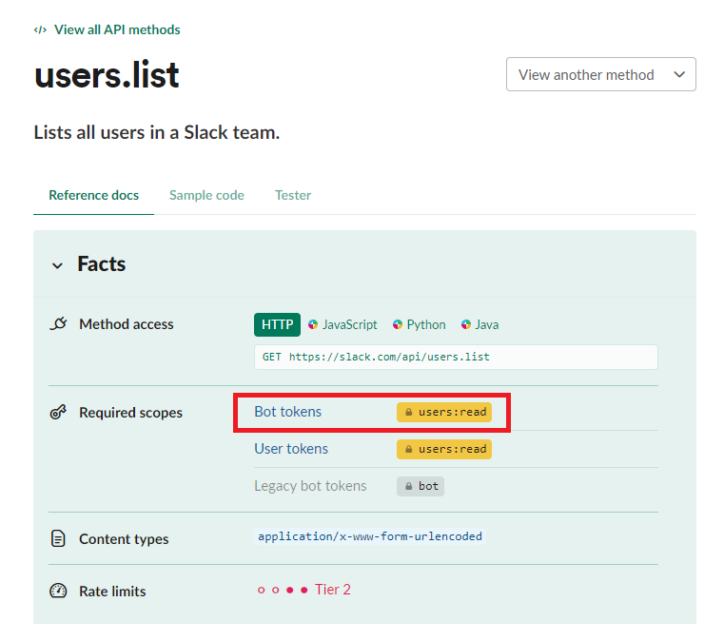Click the lock icon in User tokens scope badge
The height and width of the screenshot is (641, 724).
coord(409,449)
